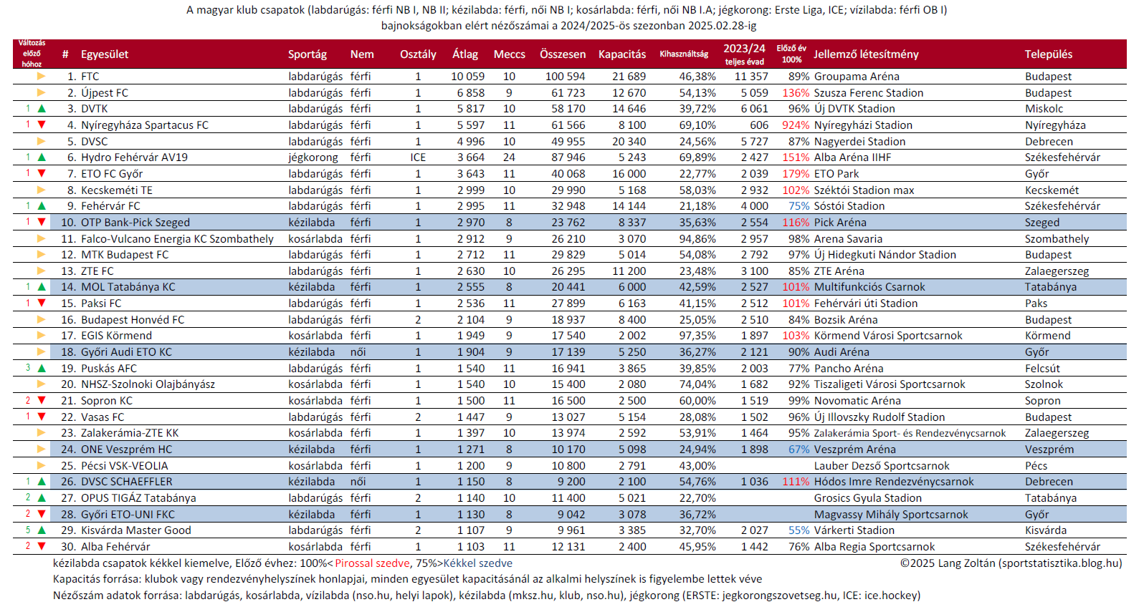Select green up arrow for Kisvárda Master Good
Image resolution: width=1144 pixels, height=612 pixels.
tap(42, 530)
